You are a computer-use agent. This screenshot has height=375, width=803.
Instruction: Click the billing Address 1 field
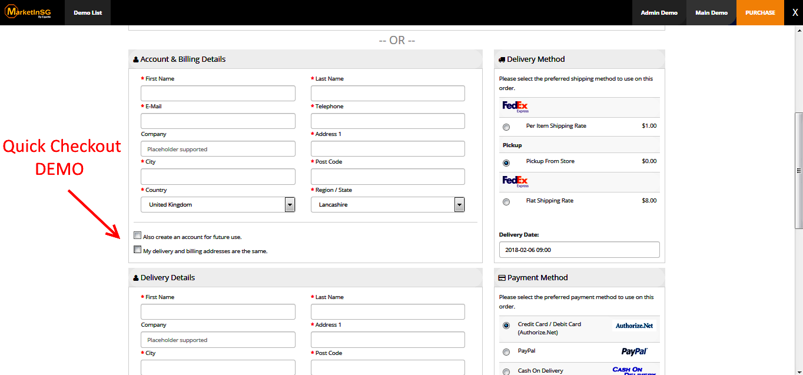(x=388, y=148)
